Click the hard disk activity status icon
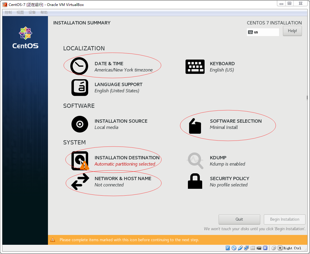Screen dimensions: 310x254 pyautogui.click(x=228, y=248)
